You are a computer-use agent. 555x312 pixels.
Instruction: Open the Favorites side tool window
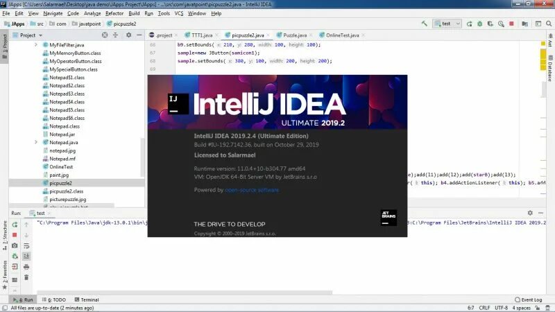pyautogui.click(x=5, y=275)
